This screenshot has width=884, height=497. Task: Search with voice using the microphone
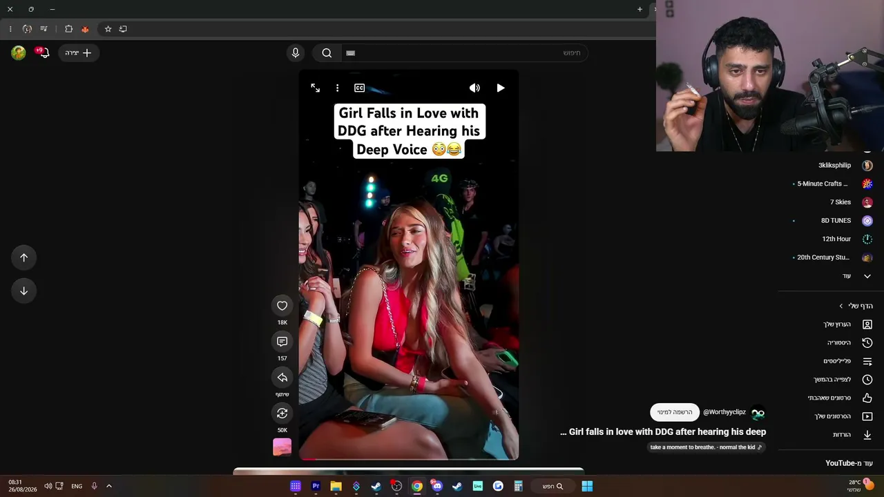click(x=296, y=52)
